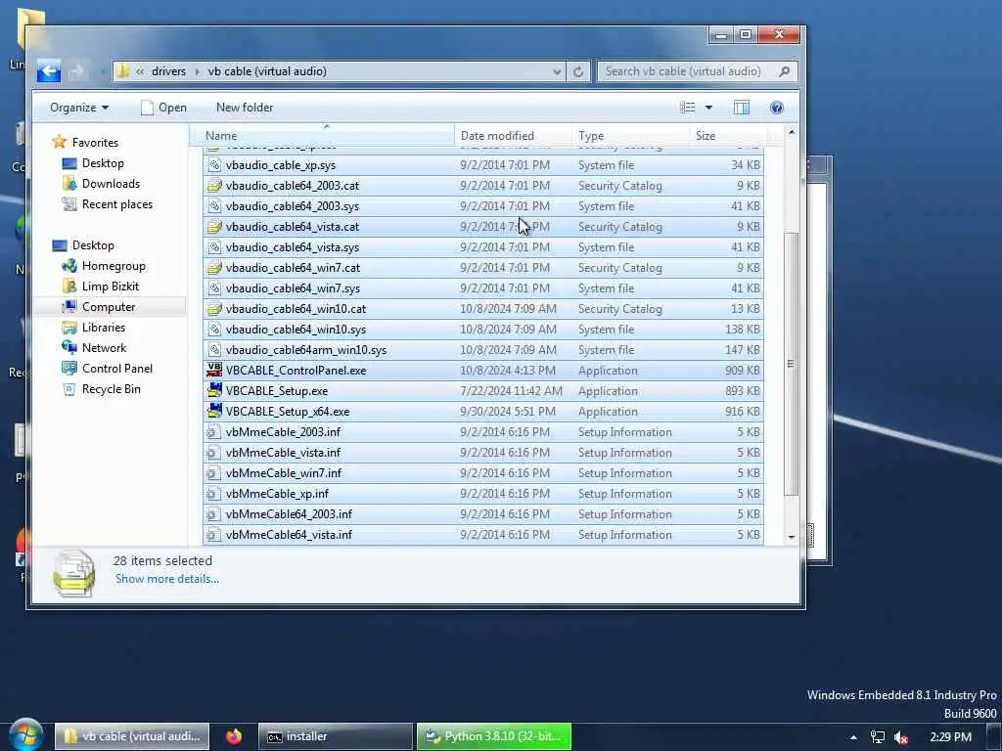Select Favorites in navigation pane

[x=95, y=143]
